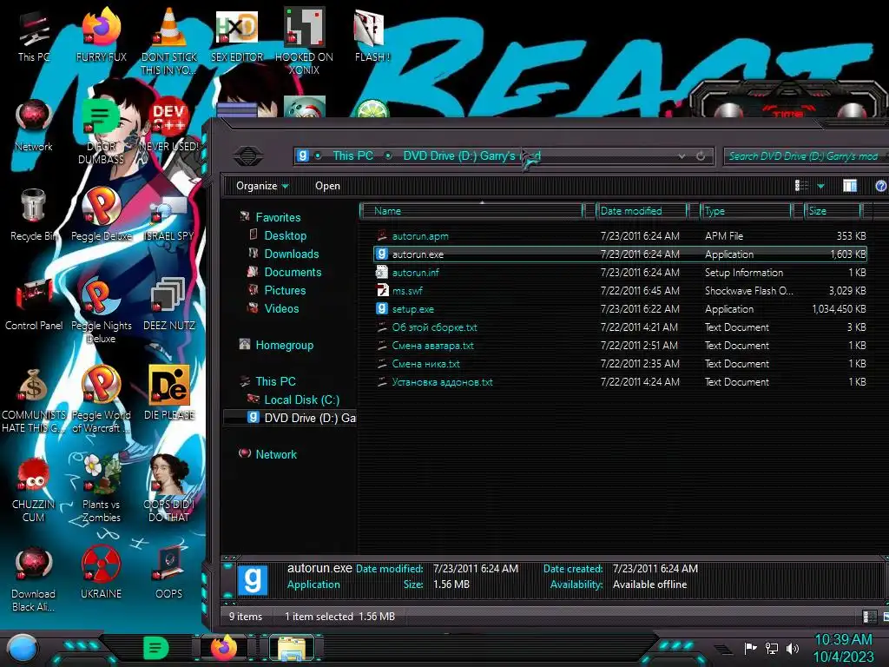
Task: Open OOPS DID I DO THAT portrait shortcut
Action: pyautogui.click(x=169, y=490)
